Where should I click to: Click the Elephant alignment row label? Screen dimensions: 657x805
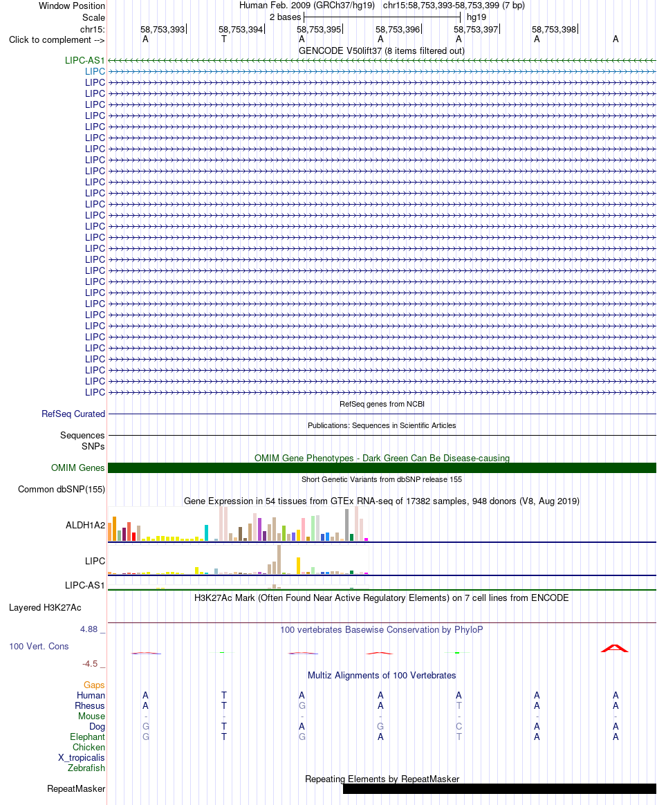pyautogui.click(x=87, y=737)
